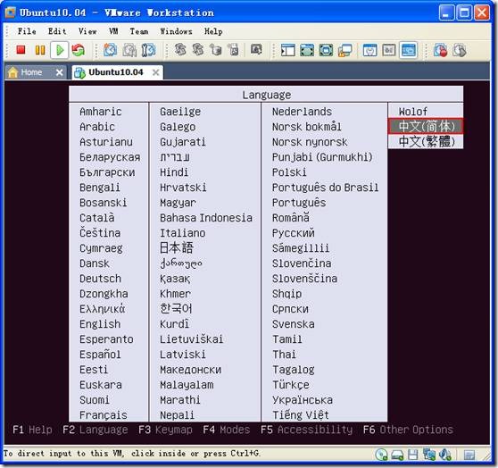The width and height of the screenshot is (498, 468).
Task: Open the VM menu
Action: pyautogui.click(x=113, y=31)
